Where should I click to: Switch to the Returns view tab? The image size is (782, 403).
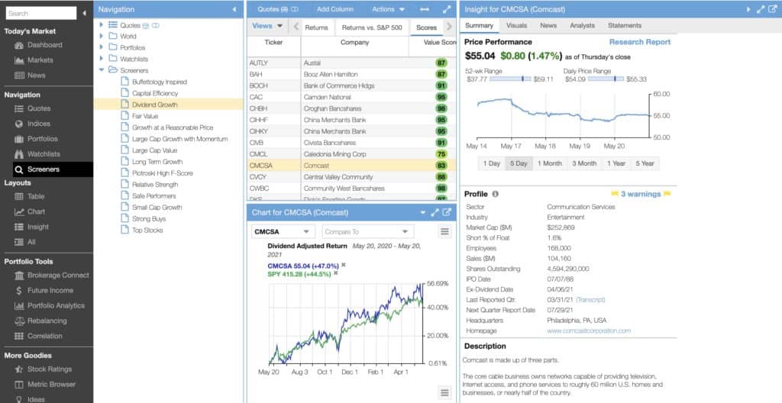pyautogui.click(x=316, y=28)
